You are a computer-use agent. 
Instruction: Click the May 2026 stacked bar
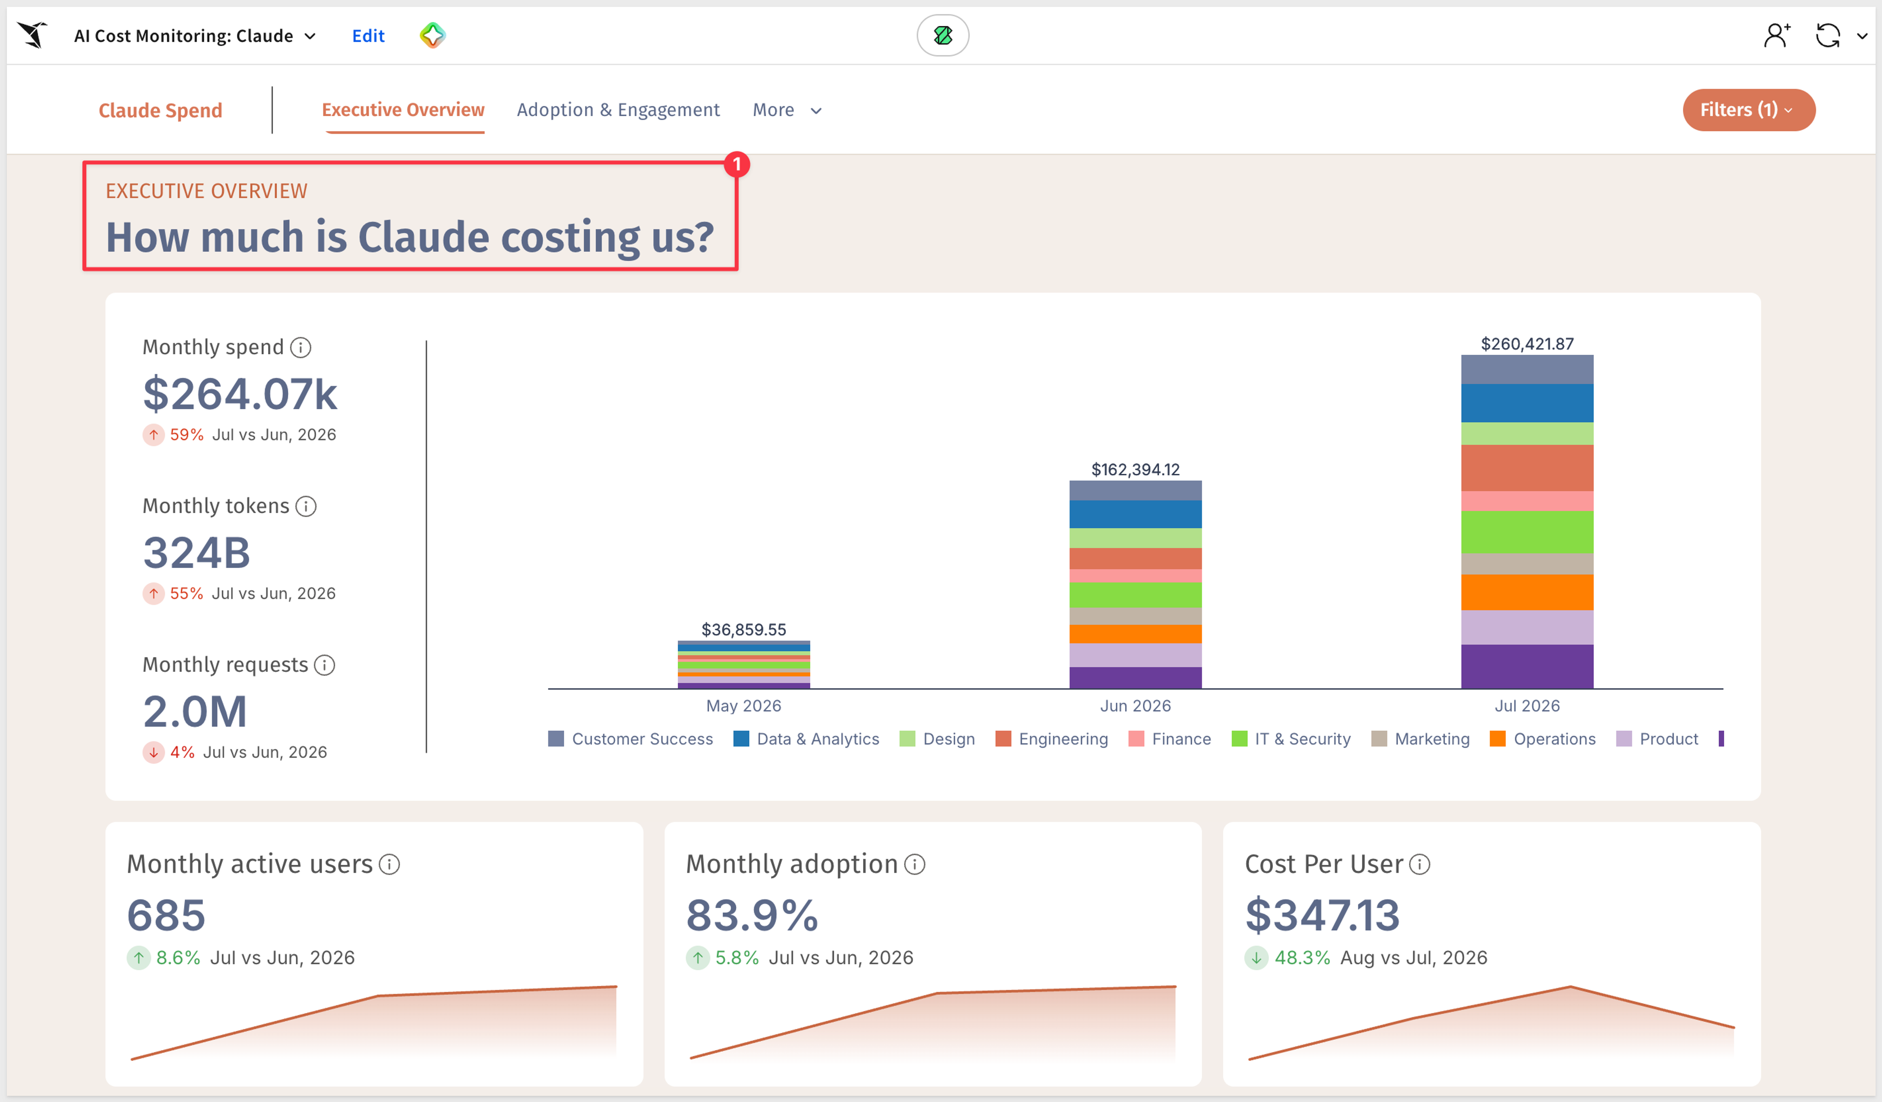tap(744, 664)
